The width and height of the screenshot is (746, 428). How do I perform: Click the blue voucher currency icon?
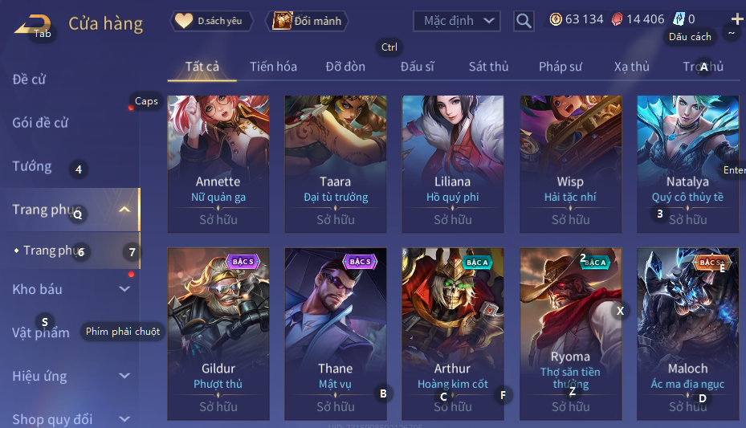679,19
